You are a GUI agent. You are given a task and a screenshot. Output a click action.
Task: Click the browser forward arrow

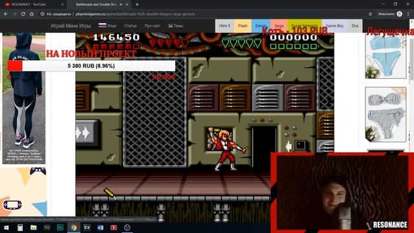pos(14,14)
